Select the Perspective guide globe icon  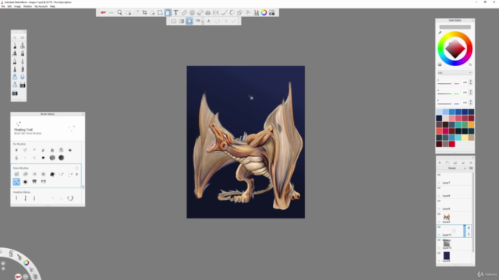tap(193, 12)
